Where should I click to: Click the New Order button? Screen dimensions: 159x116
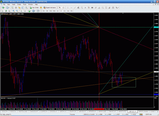[34, 8]
